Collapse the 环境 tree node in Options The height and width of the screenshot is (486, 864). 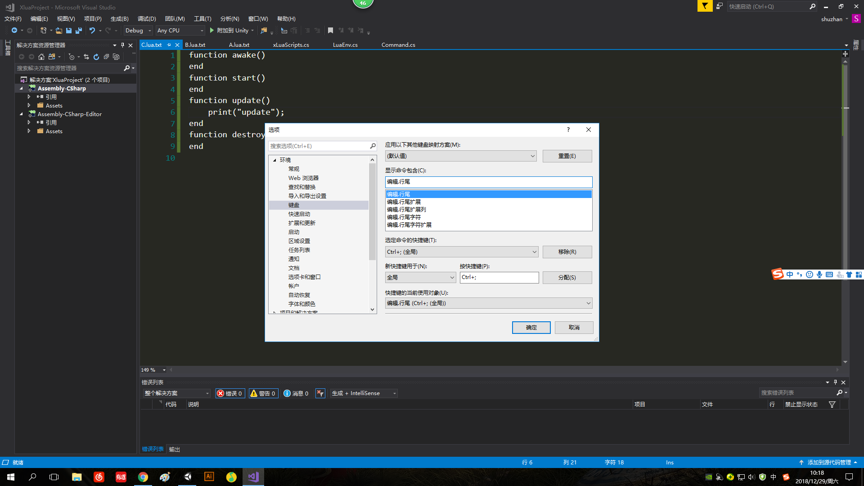pyautogui.click(x=274, y=160)
